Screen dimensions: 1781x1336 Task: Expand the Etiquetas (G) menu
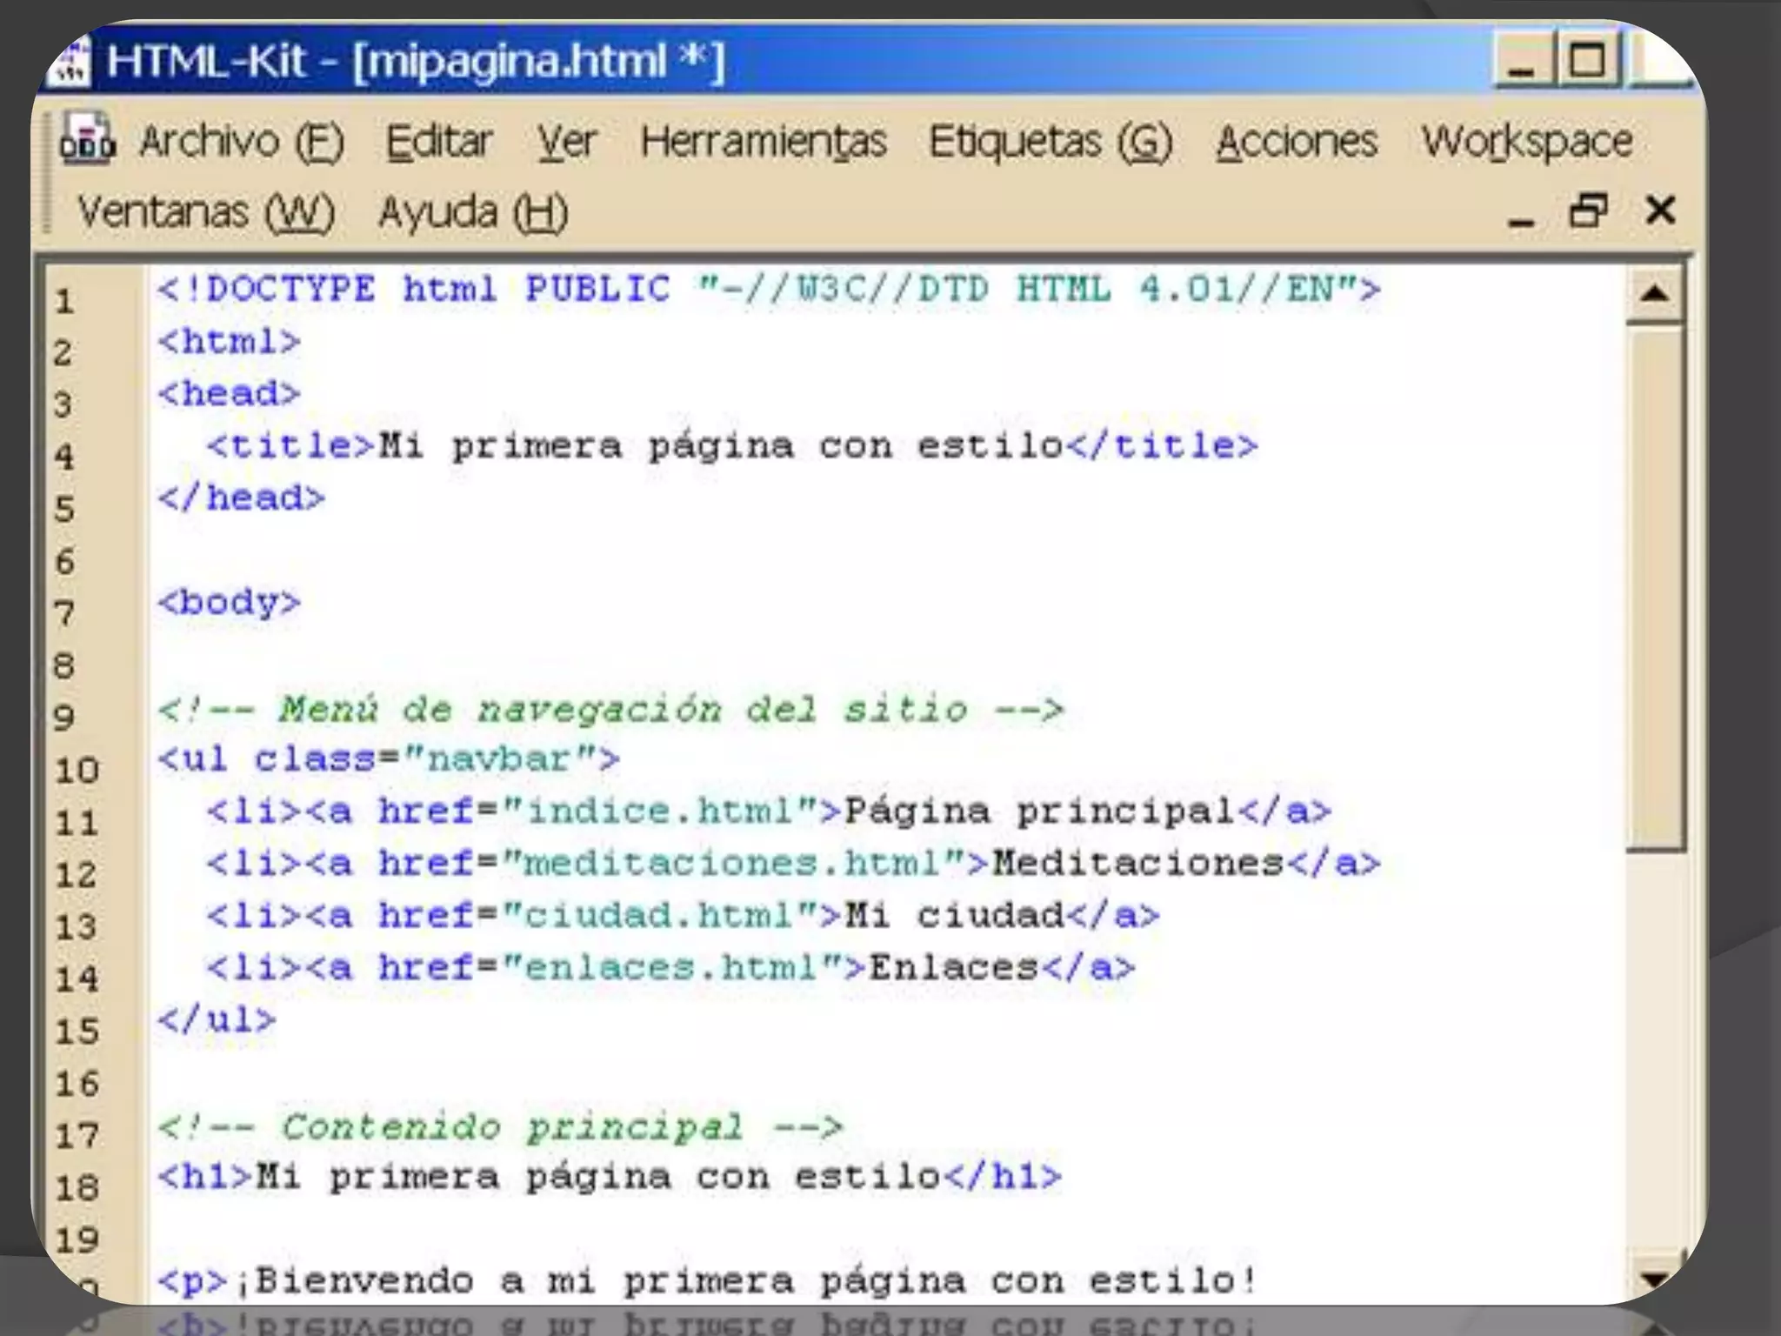(1051, 142)
